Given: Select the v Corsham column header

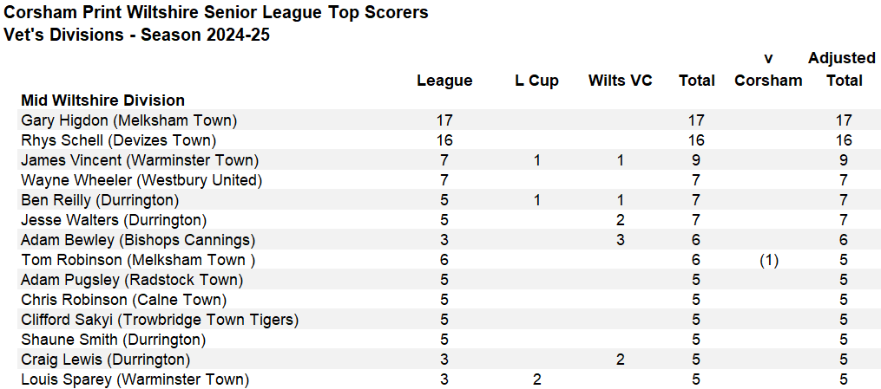Looking at the screenshot, I should (x=768, y=69).
